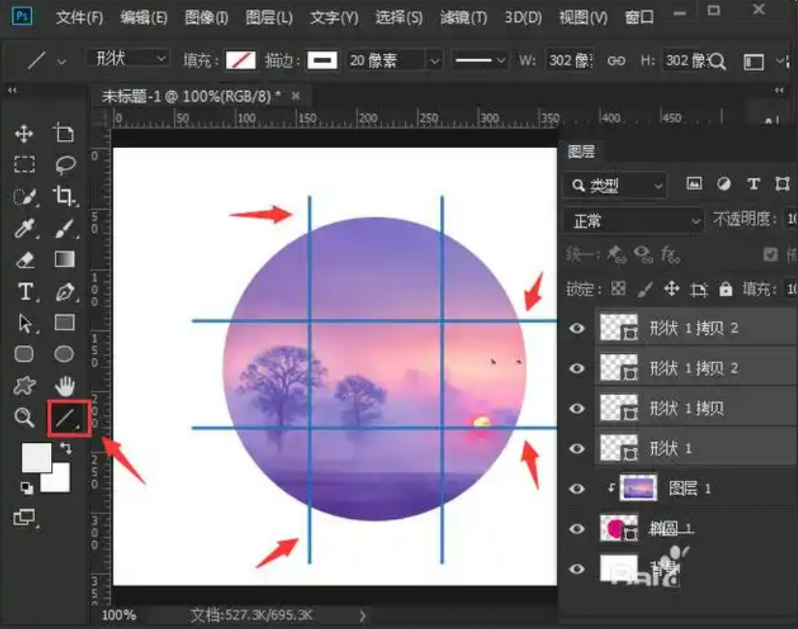Viewport: 798px width, 629px height.
Task: Select the Brush tool
Action: click(65, 229)
